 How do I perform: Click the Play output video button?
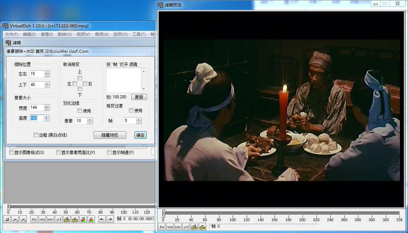coord(23,219)
